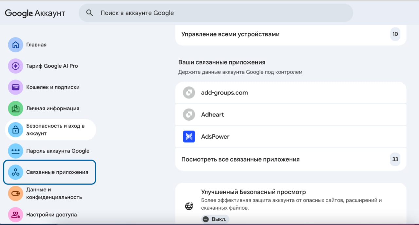Open Пароль аккаунта Google
419x225 pixels.
pyautogui.click(x=51, y=151)
